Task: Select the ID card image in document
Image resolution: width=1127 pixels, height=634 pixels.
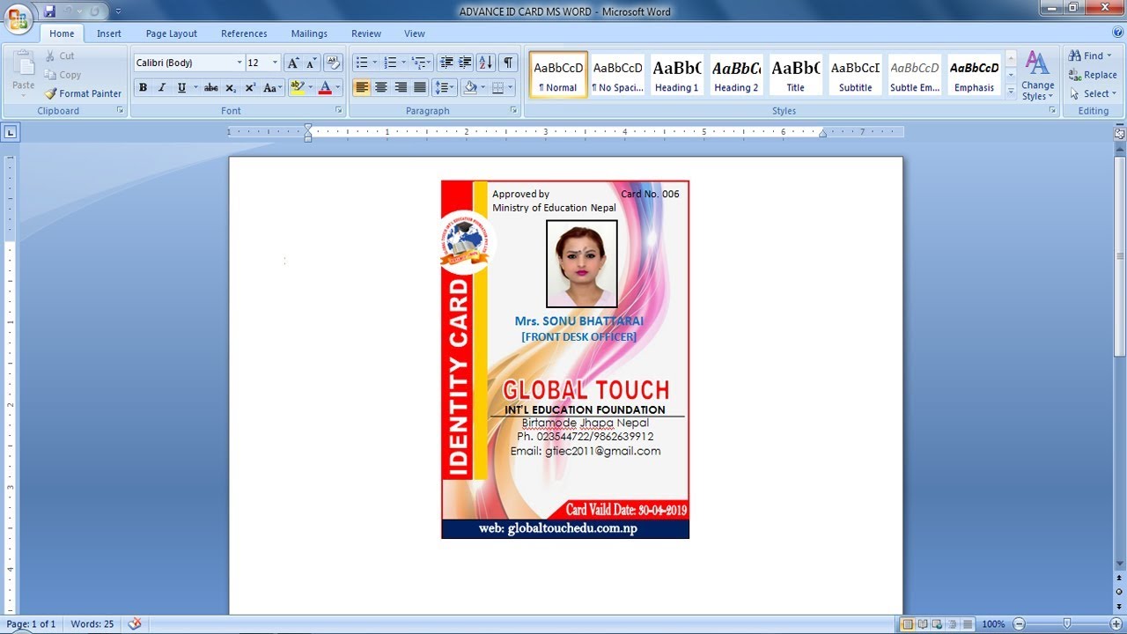Action: click(565, 359)
